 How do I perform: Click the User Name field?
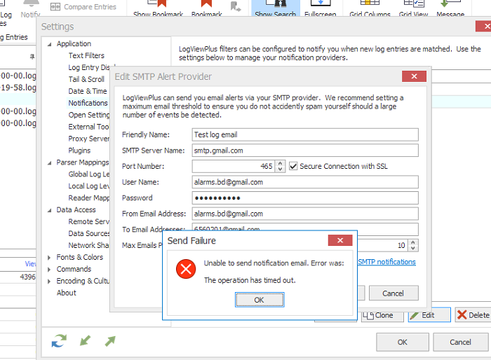305,182
